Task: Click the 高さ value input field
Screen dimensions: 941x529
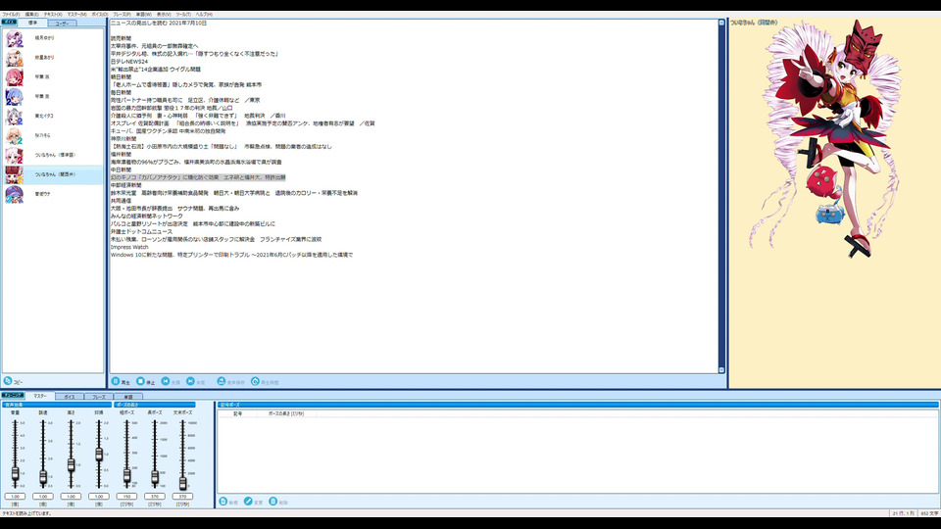Action: pos(71,496)
